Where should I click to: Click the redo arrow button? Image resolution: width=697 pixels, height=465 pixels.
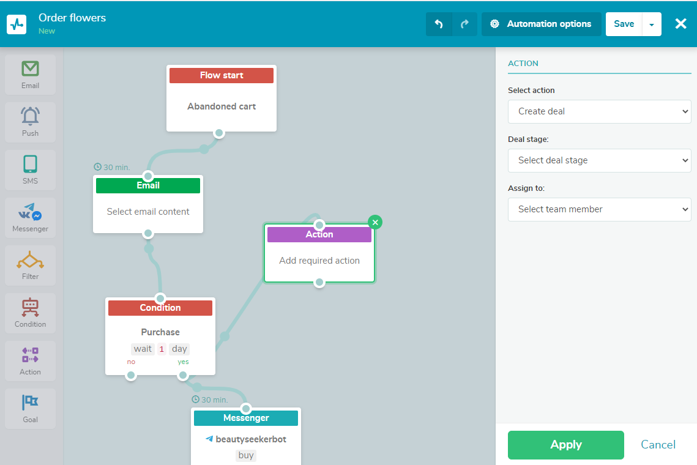click(464, 24)
